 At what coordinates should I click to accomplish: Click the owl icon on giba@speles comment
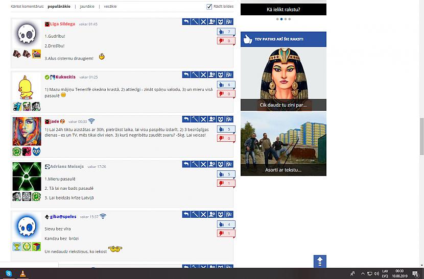coord(221,214)
